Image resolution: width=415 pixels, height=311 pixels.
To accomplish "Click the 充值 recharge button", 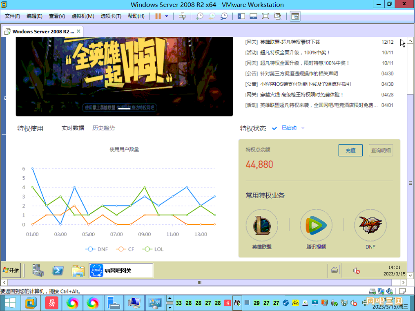I will click(x=351, y=150).
